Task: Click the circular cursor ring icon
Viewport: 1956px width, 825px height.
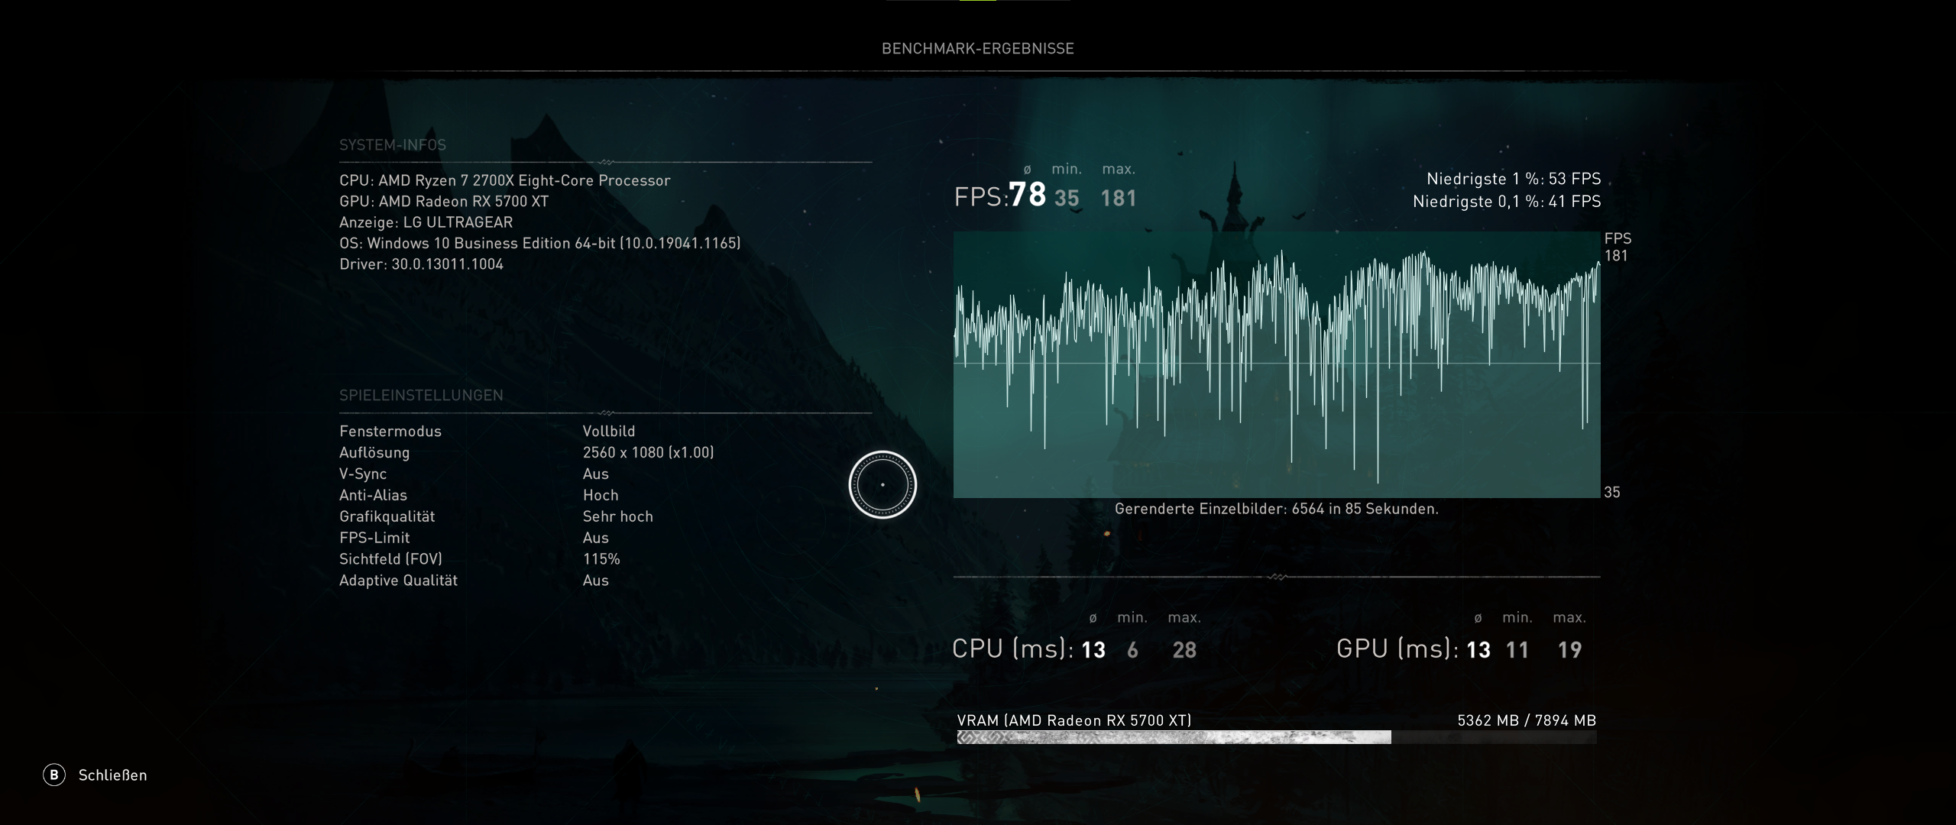Action: pos(882,484)
